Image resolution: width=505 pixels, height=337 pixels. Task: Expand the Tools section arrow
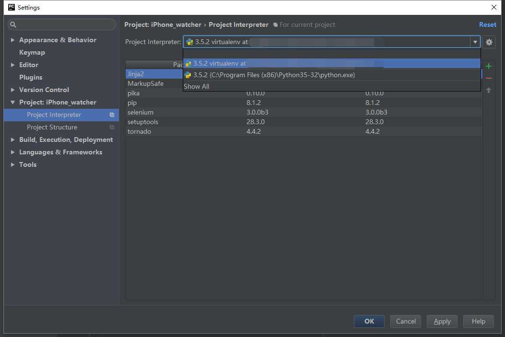click(12, 164)
